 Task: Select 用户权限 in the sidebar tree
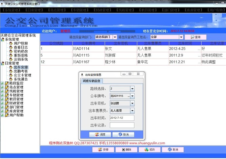click(21, 43)
